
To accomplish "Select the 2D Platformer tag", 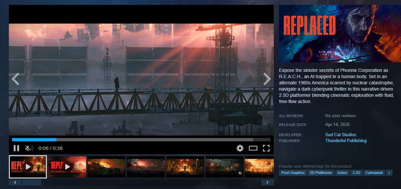I will [321, 173].
